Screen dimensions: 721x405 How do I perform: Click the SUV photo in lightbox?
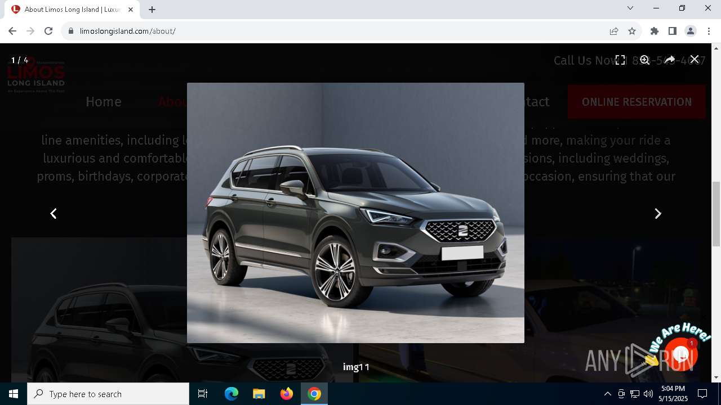pos(355,213)
